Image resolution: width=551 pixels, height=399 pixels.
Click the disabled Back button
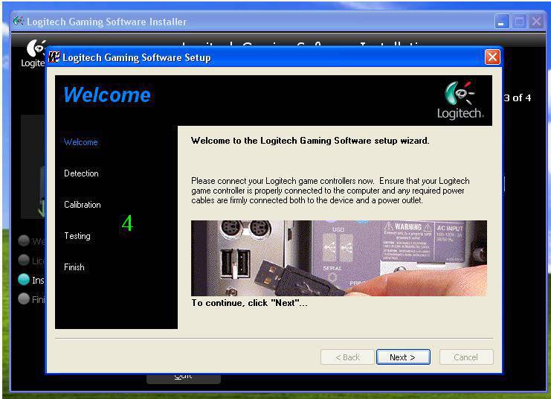click(x=347, y=357)
